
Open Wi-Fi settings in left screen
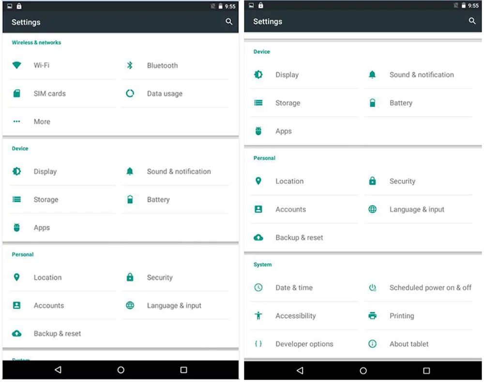point(41,65)
